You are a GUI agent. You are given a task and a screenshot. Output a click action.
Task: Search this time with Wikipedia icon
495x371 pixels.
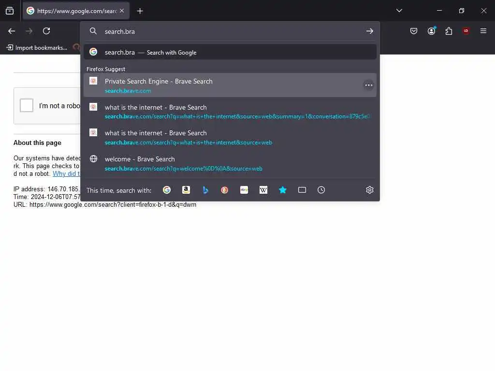point(263,190)
